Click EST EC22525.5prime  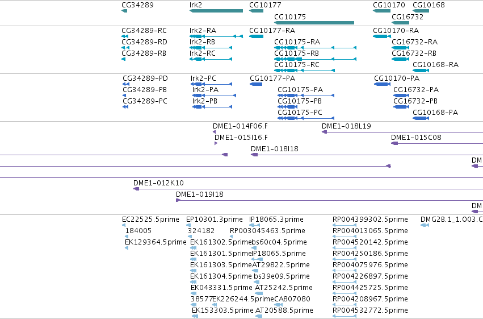click(x=150, y=219)
